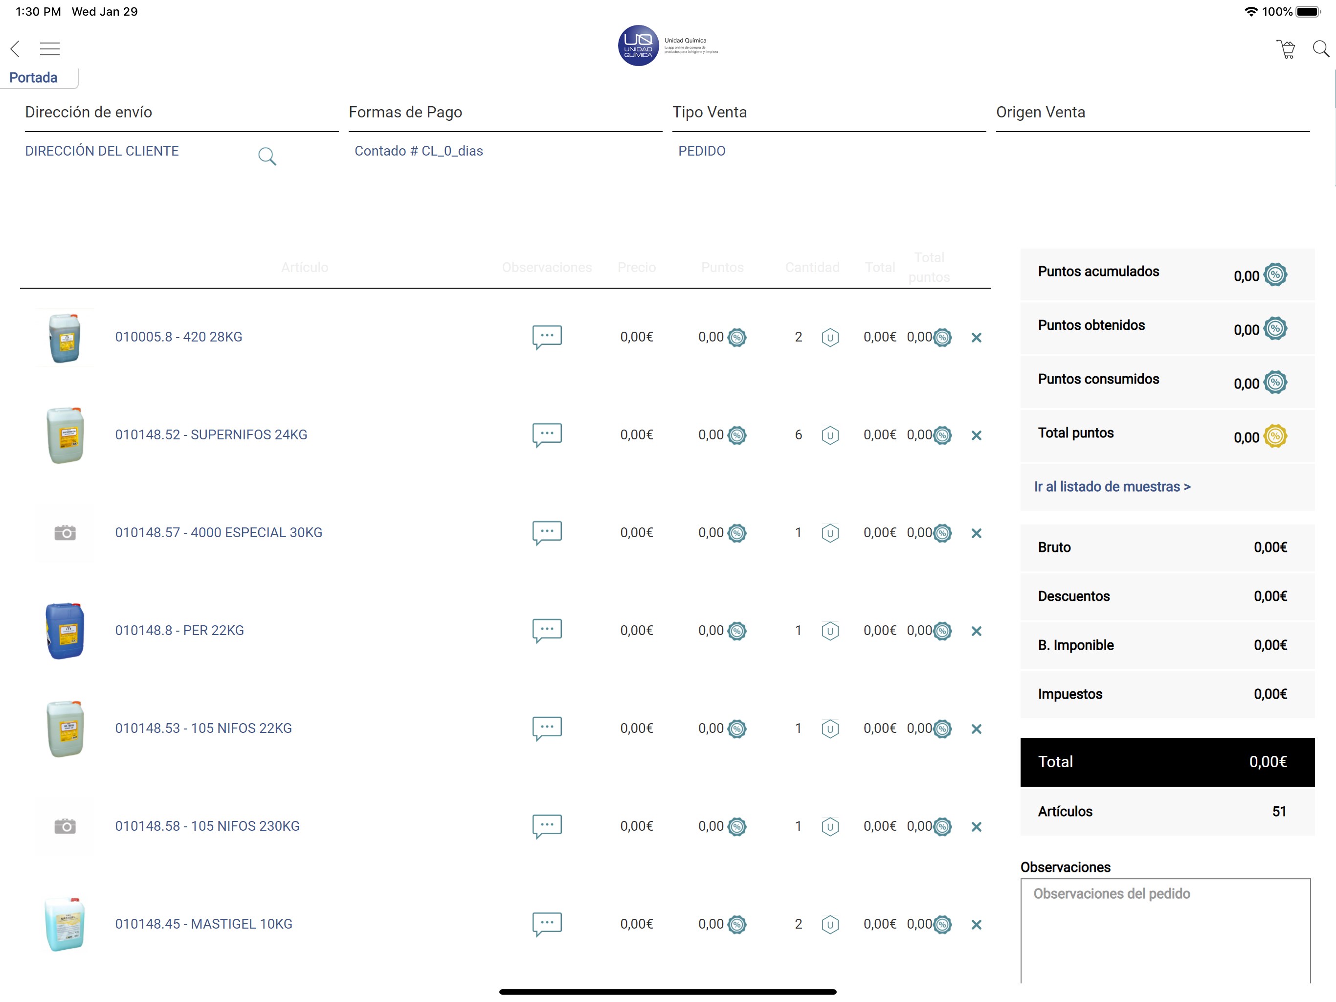The width and height of the screenshot is (1336, 1002).
Task: Go back with the left arrow
Action: tap(16, 49)
